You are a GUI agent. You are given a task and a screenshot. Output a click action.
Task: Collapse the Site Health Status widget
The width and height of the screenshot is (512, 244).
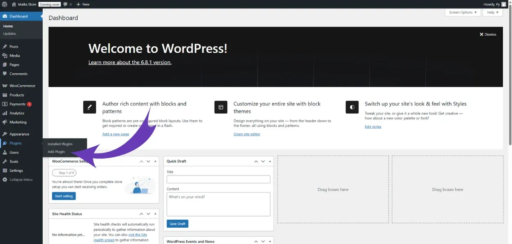click(156, 214)
